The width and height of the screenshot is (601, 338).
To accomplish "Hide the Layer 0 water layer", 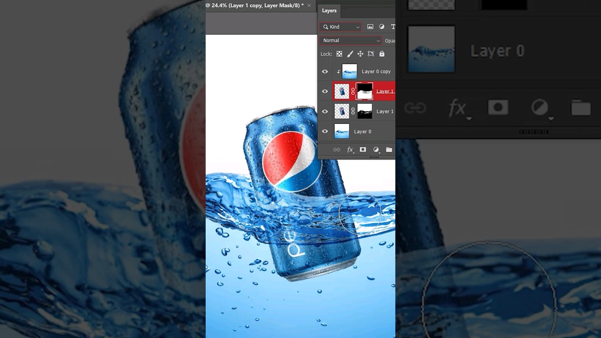I will click(x=325, y=131).
